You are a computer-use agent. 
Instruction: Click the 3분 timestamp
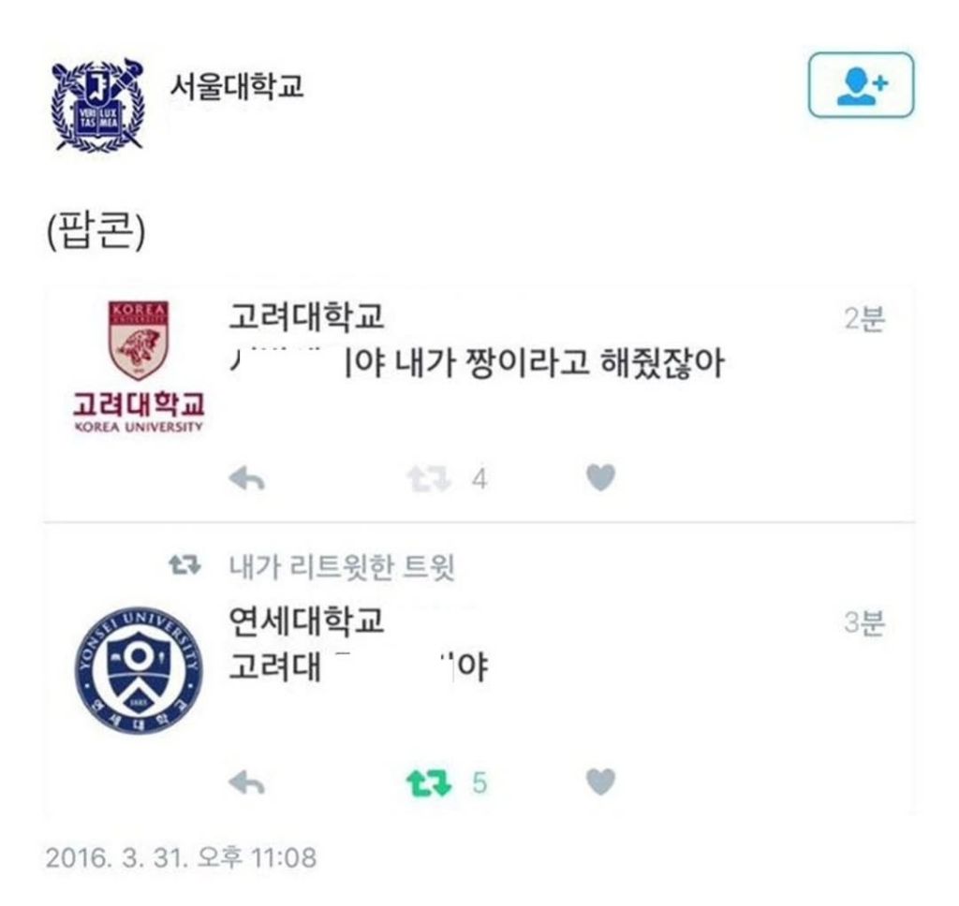tap(864, 622)
